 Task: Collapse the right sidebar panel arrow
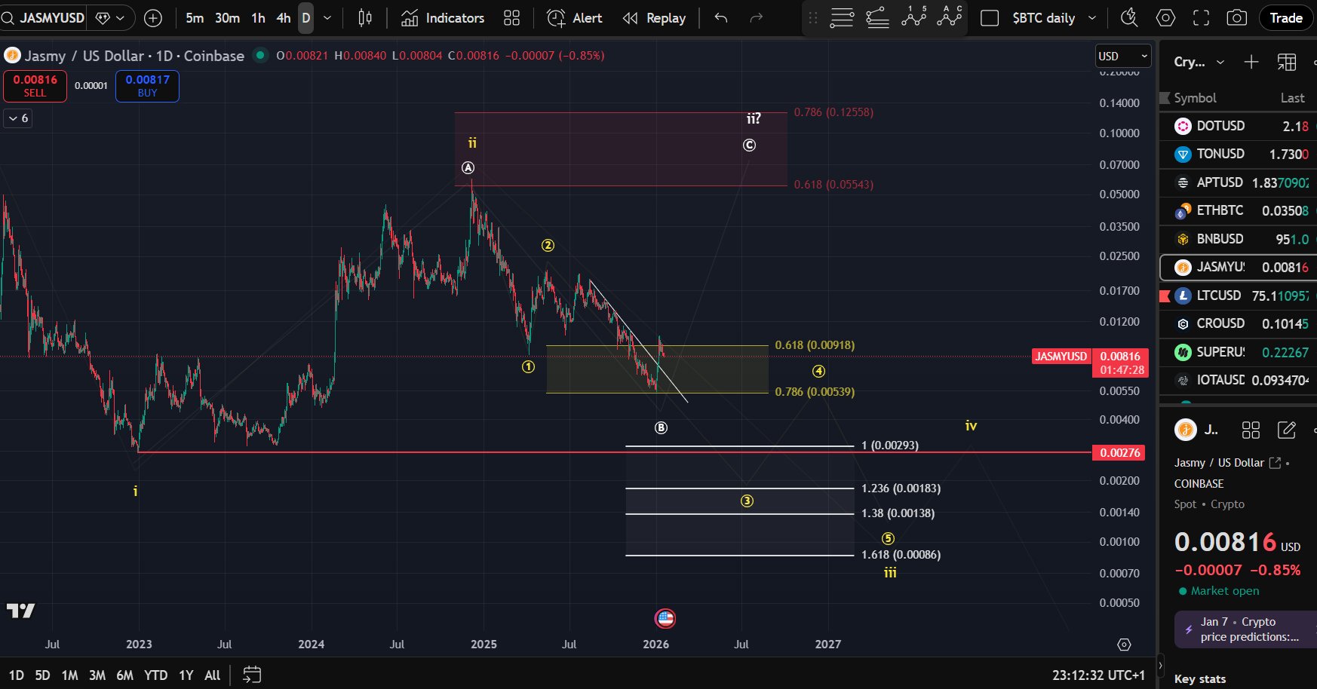(x=1160, y=666)
